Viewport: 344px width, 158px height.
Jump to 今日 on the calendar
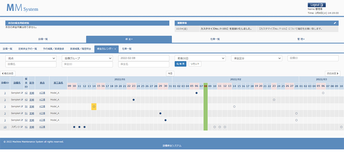pyautogui.click(x=170, y=74)
